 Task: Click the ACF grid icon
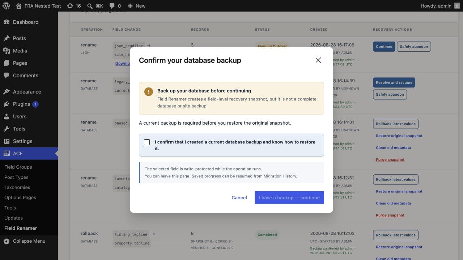tap(7, 153)
